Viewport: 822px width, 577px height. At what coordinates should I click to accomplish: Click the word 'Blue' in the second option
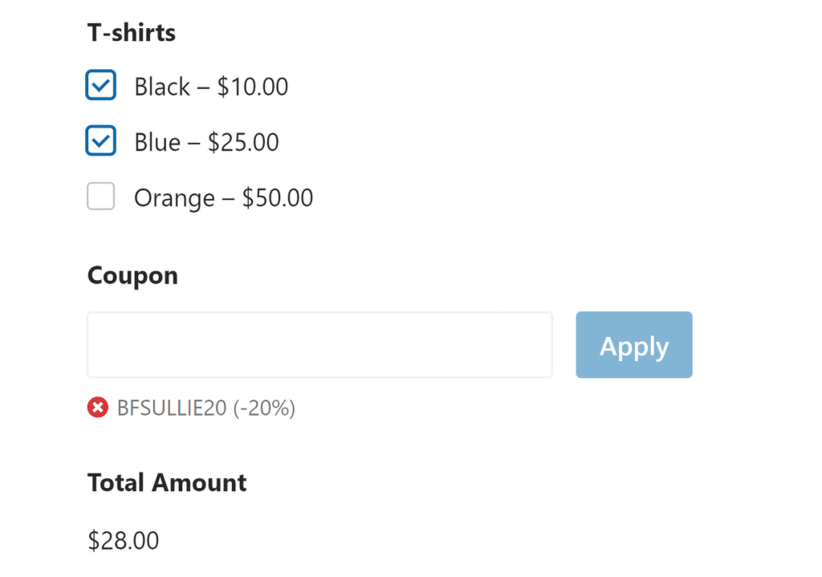[157, 143]
